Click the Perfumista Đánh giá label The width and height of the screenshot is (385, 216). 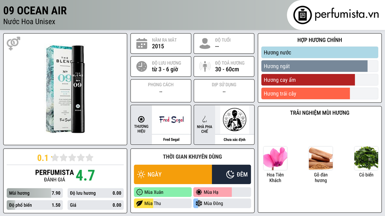(x=54, y=175)
